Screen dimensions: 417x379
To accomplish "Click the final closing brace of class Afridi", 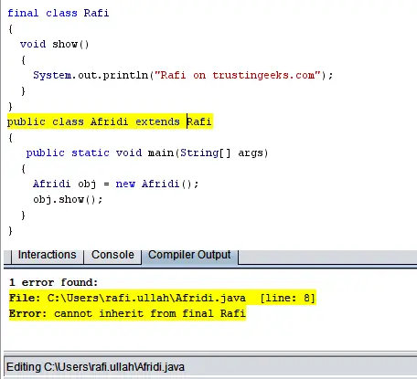I will point(10,231).
